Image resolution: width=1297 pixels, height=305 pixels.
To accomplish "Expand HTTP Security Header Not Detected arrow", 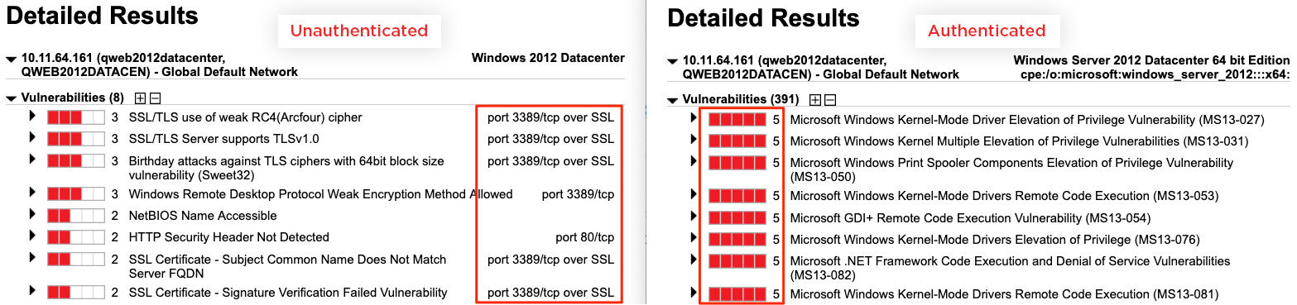I will 33,236.
